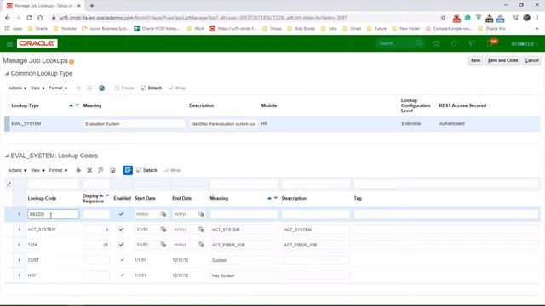Image resolution: width=545 pixels, height=306 pixels.
Task: Click the Save button
Action: [x=475, y=60]
